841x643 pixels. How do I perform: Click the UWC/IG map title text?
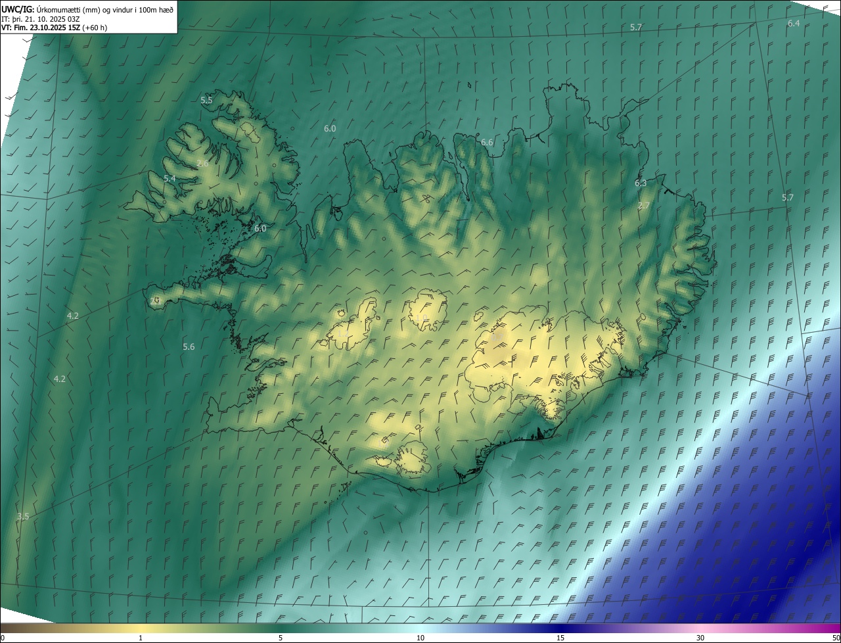[x=87, y=9]
